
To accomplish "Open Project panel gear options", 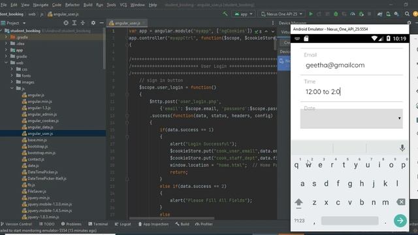I will coord(93,23).
